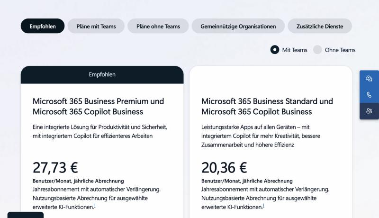The width and height of the screenshot is (379, 218).
Task: Switch to the Empfohlen tab
Action: 43,26
